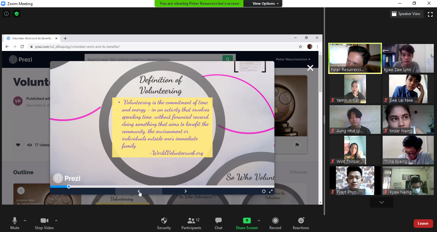Click browser back arrow in Chrome
The image size is (437, 232).
coord(7,47)
